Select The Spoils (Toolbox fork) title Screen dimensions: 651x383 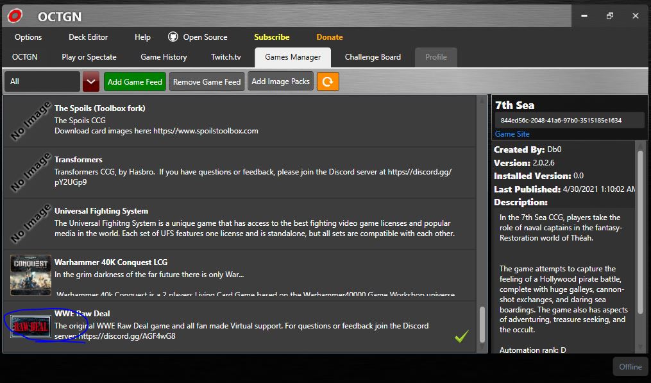pyautogui.click(x=99, y=108)
